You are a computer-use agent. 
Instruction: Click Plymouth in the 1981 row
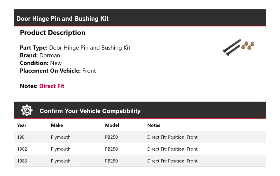pyautogui.click(x=61, y=137)
